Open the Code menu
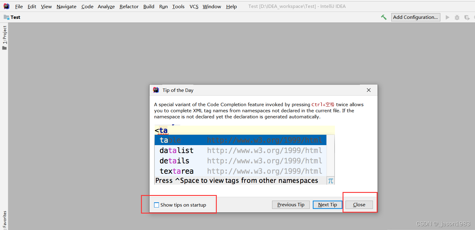 coord(87,6)
